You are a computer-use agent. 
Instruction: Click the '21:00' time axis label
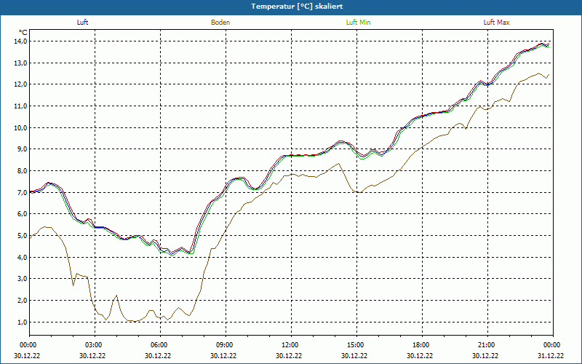coord(487,345)
